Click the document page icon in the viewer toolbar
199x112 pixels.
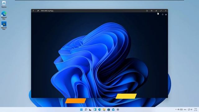[147, 11]
